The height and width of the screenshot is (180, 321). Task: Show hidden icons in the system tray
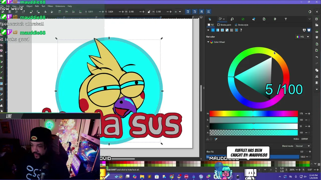tap(280, 177)
